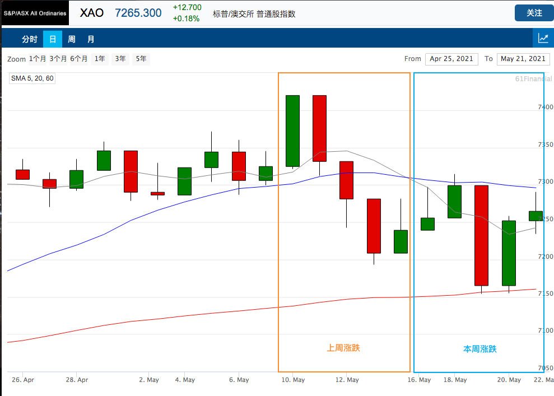Set zoom range to 1个月
The image size is (554, 396).
click(x=38, y=59)
